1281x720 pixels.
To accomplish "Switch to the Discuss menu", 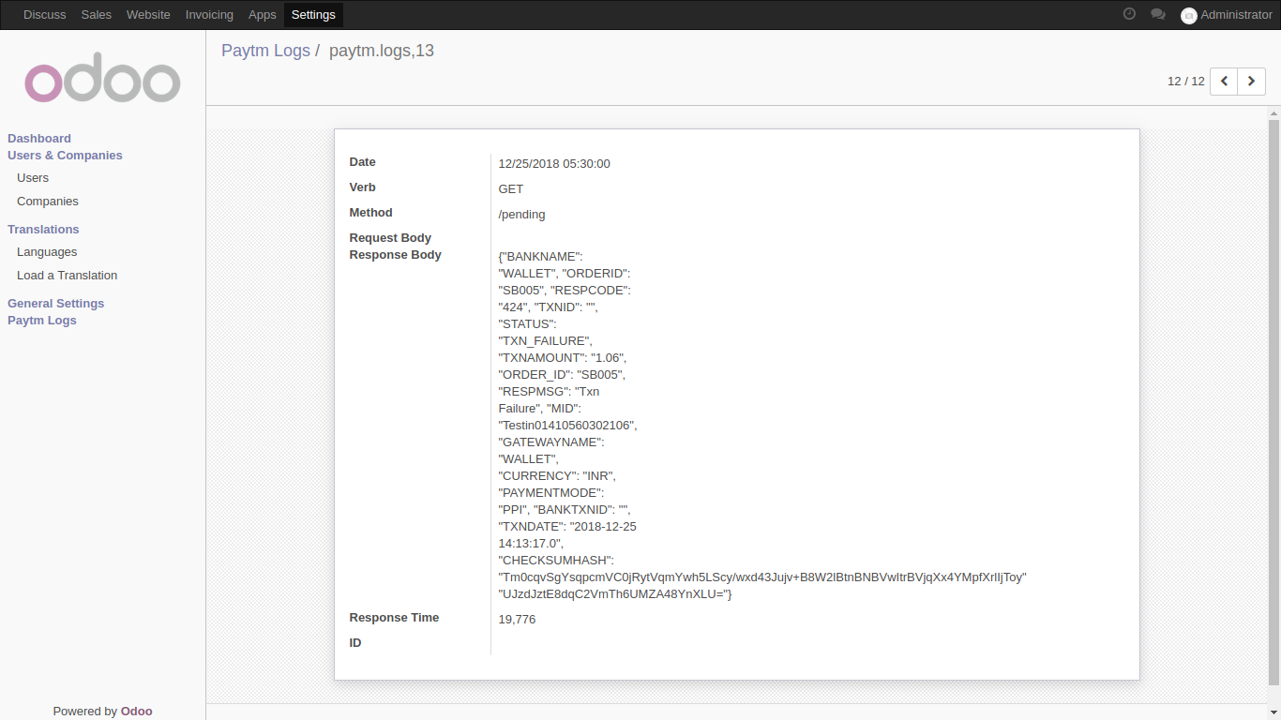I will (44, 14).
